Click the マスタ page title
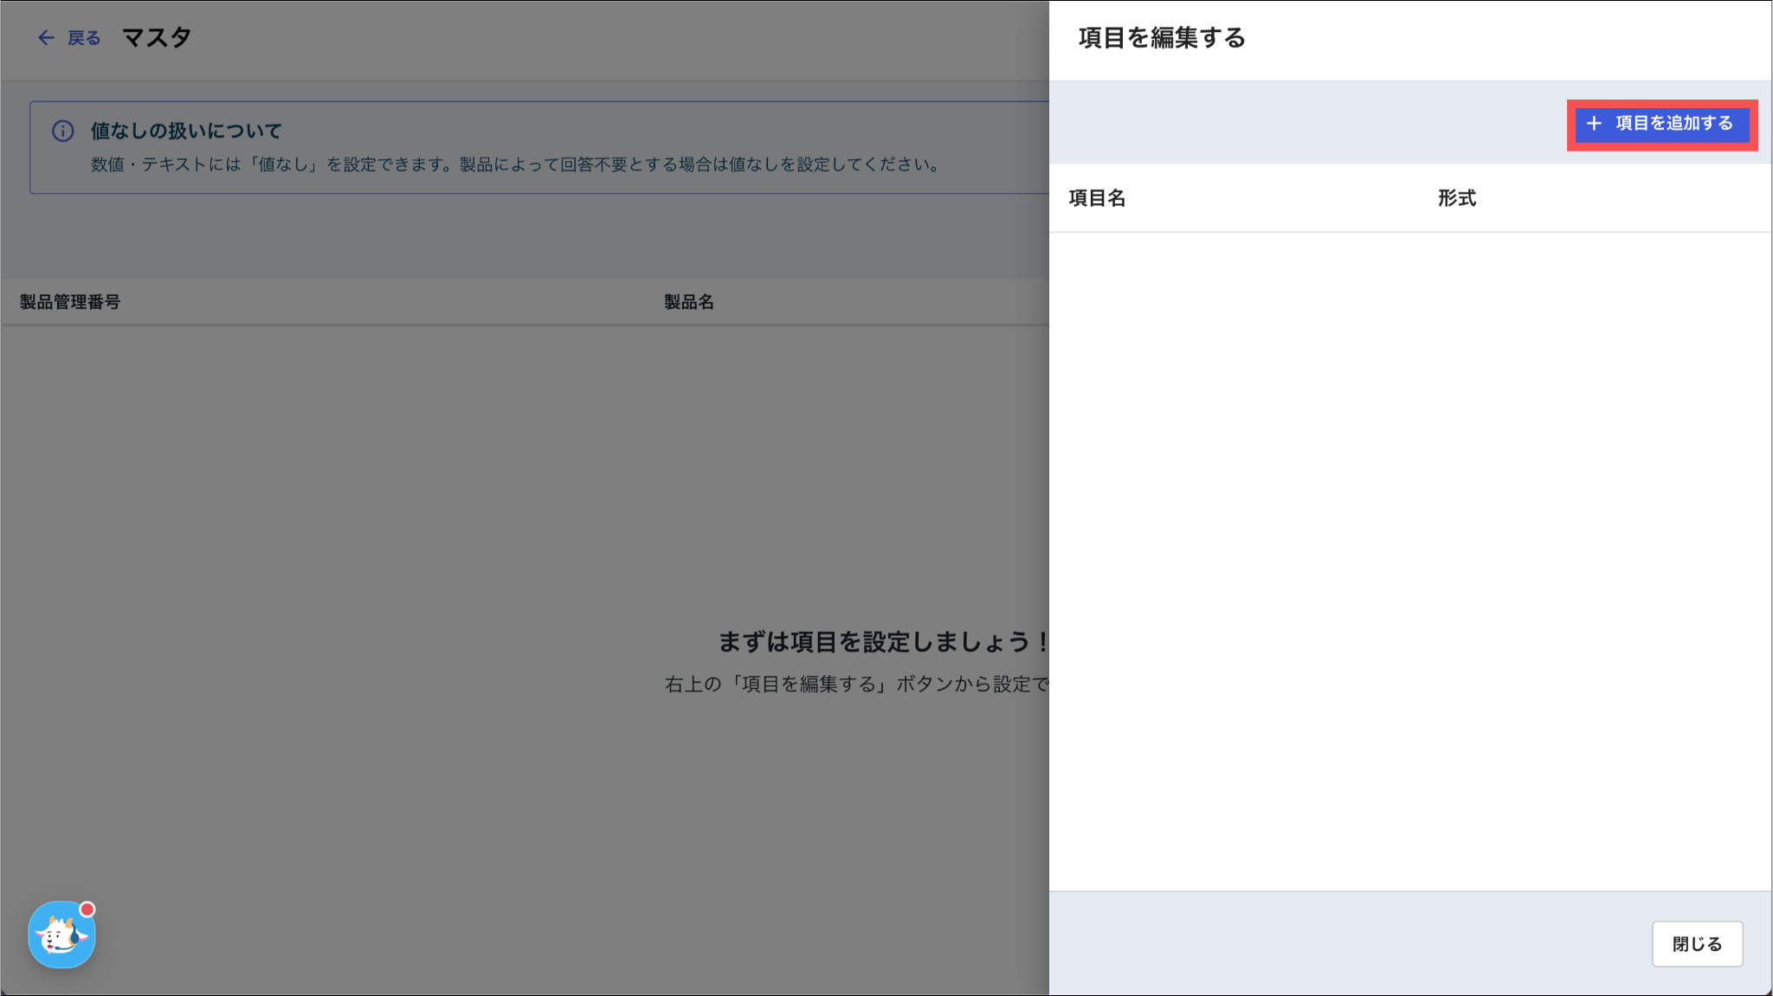Screen dimensions: 1773x996 [157, 37]
